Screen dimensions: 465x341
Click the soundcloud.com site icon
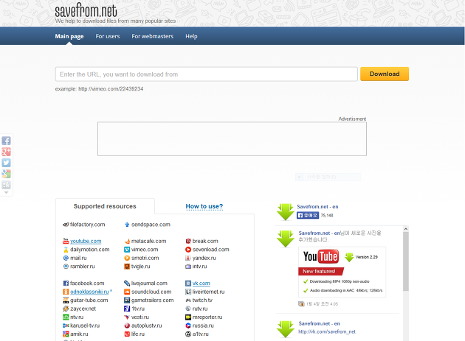pos(127,292)
